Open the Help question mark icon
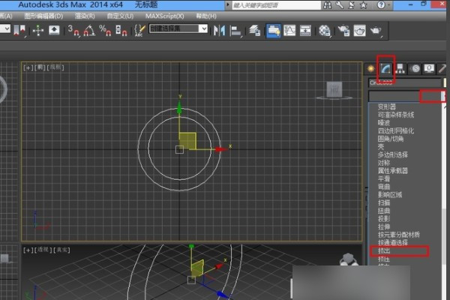Viewport: 450px width, 300px height. (381, 5)
